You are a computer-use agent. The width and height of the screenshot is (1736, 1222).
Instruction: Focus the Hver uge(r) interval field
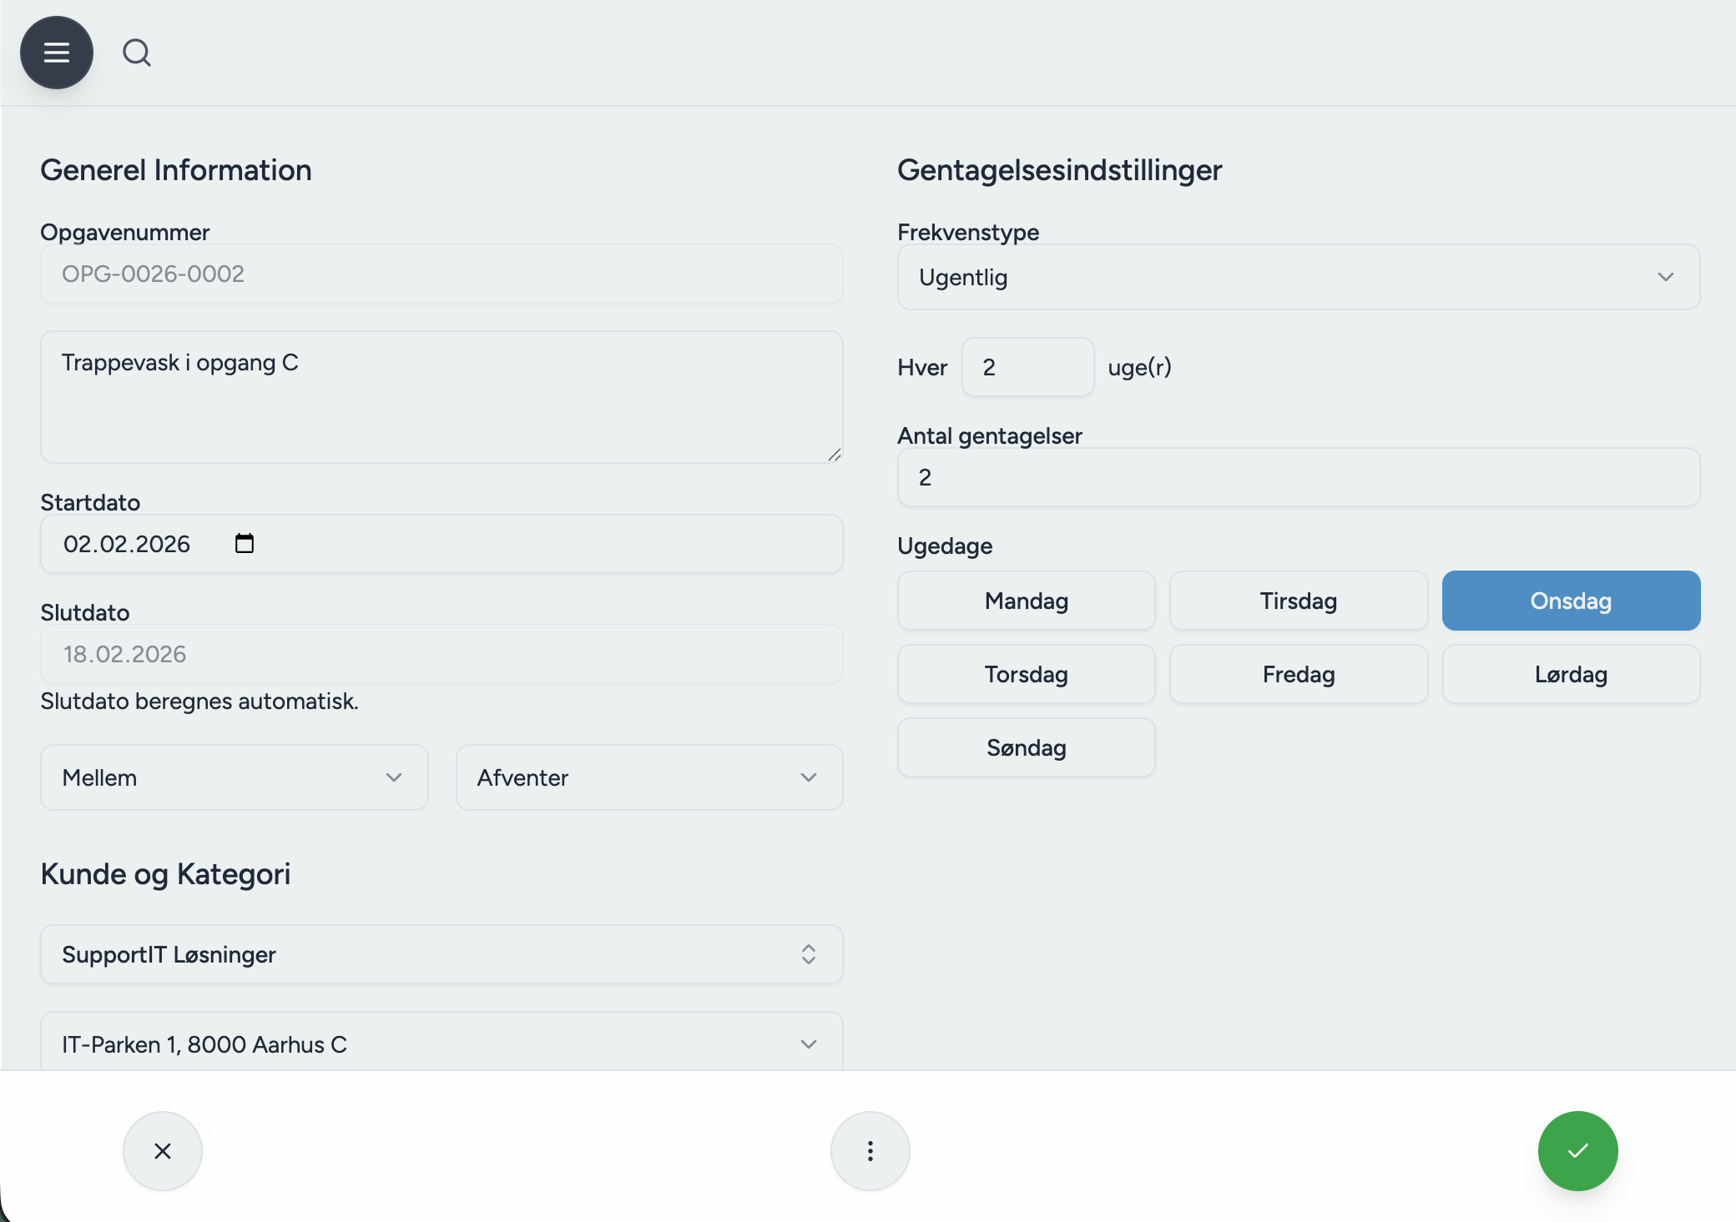tap(1027, 367)
